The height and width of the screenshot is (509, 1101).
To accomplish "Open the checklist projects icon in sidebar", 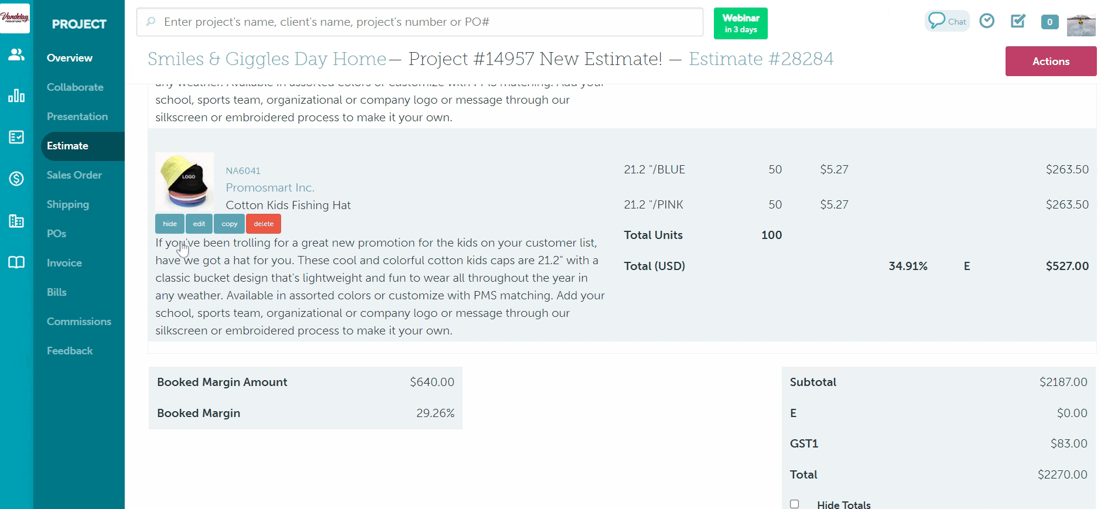I will pos(16,137).
